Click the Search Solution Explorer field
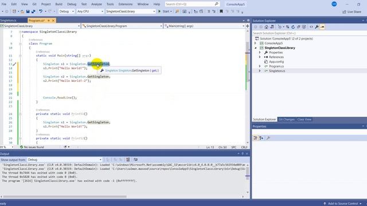 [309, 33]
